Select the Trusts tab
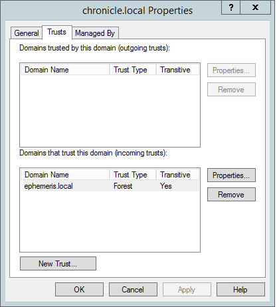277x307 pixels. click(x=57, y=33)
